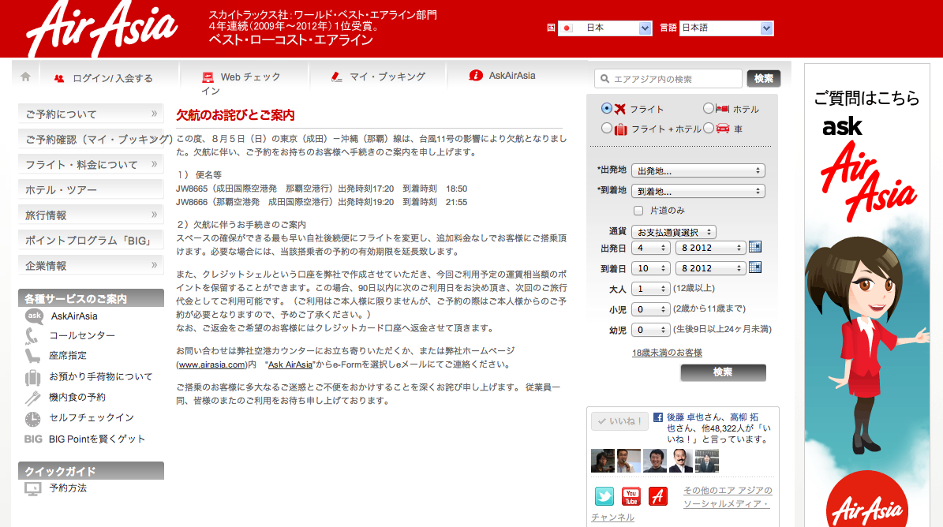Viewport: 943px width, 527px height.
Task: Open the 出発地 departure dropdown
Action: pyautogui.click(x=698, y=170)
